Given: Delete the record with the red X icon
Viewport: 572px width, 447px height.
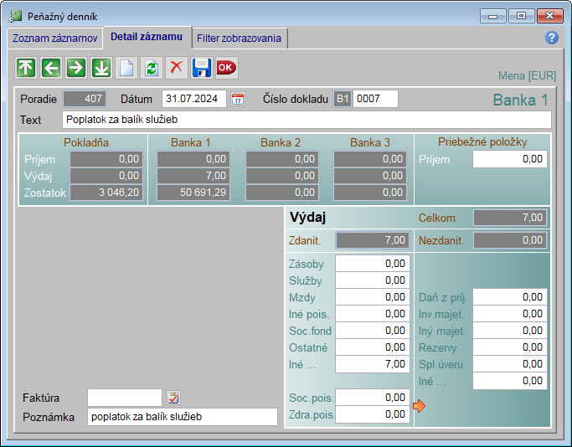Looking at the screenshot, I should click(177, 68).
